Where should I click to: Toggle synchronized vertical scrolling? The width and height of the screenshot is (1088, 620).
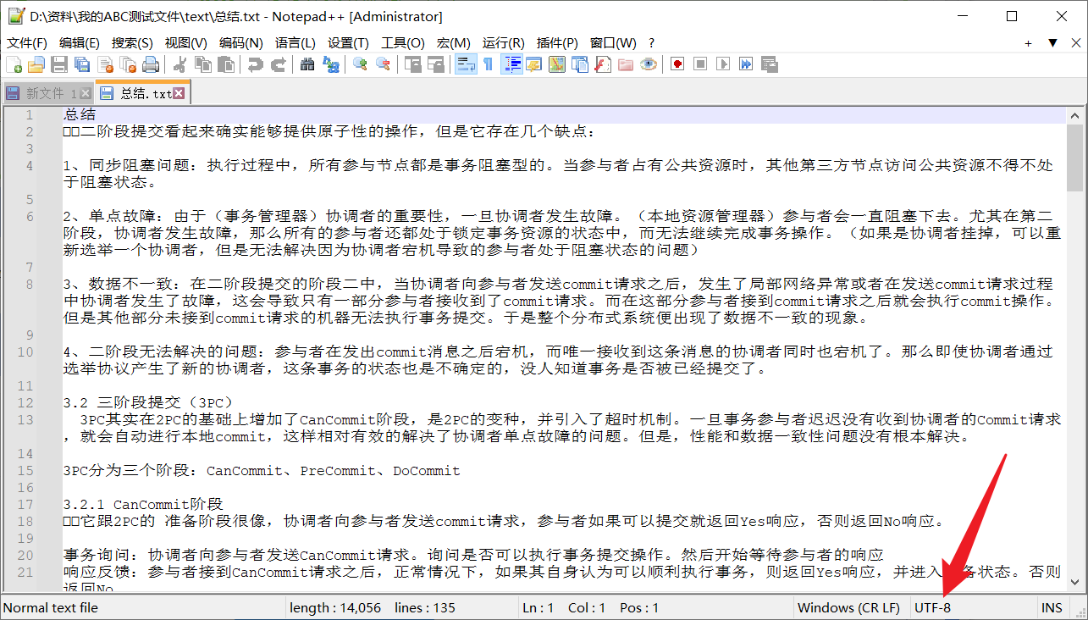(412, 64)
